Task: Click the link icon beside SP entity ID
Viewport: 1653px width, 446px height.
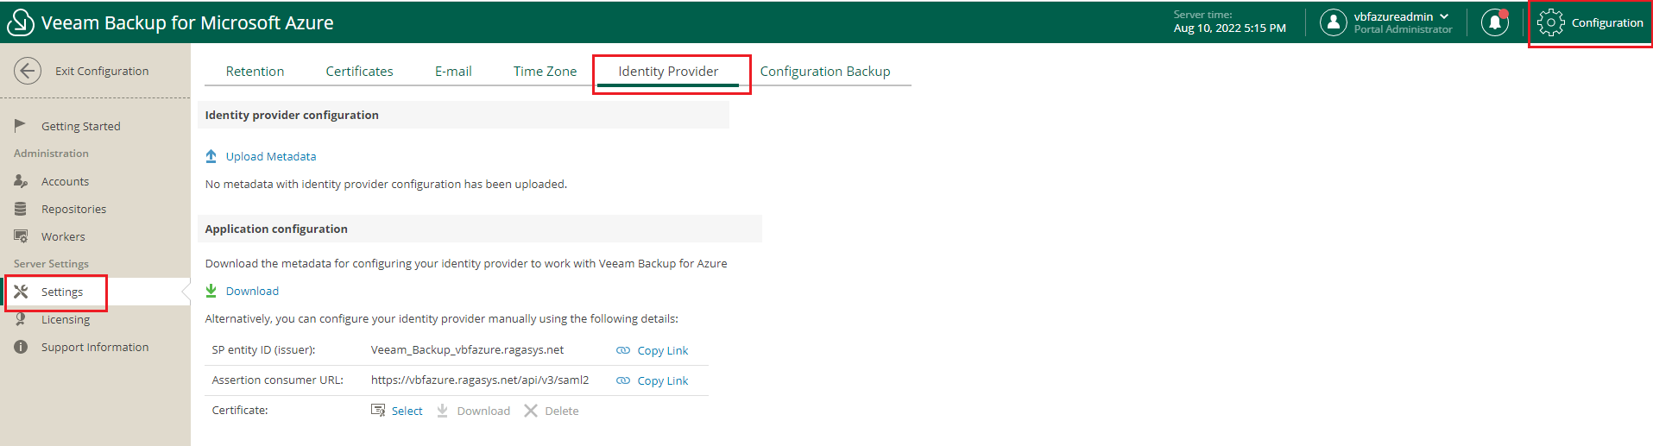Action: coord(623,350)
